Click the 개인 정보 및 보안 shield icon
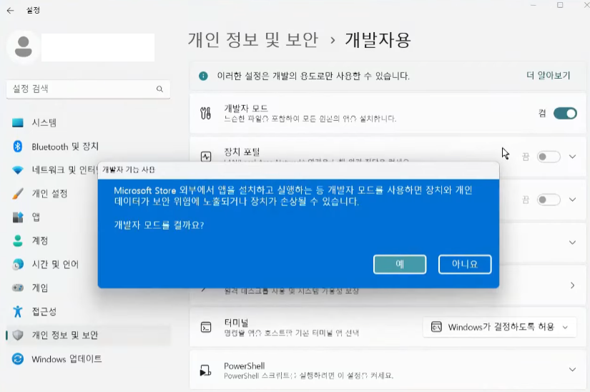The height and width of the screenshot is (392, 590). pos(18,335)
